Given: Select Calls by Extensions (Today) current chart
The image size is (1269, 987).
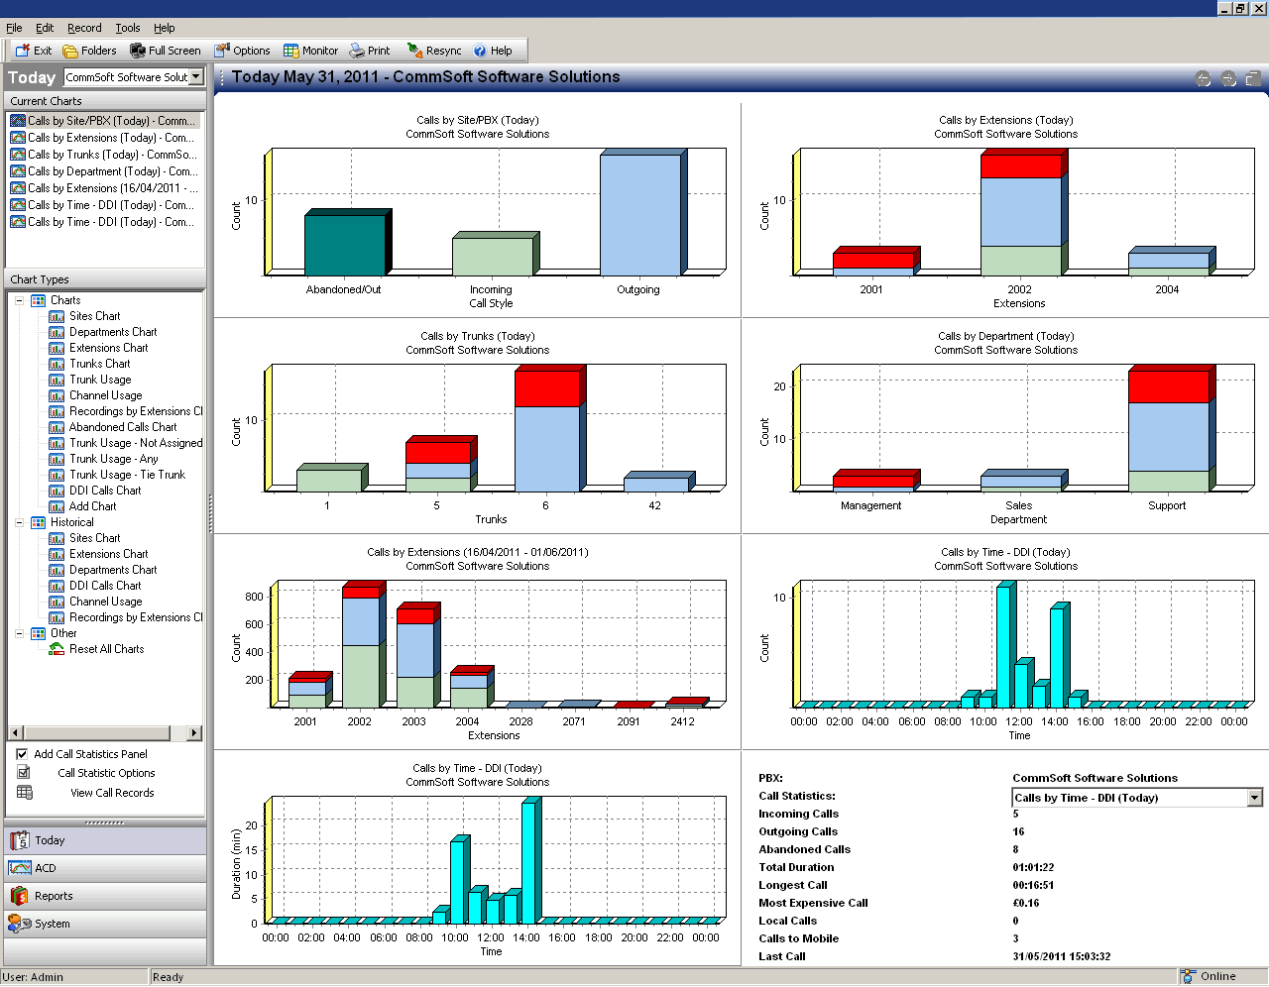Looking at the screenshot, I should click(x=103, y=138).
